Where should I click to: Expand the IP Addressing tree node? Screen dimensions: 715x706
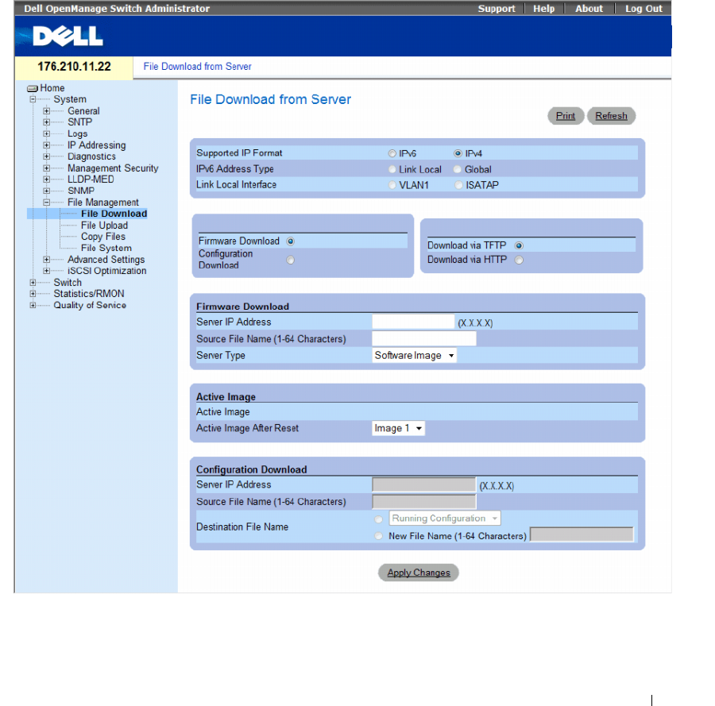47,145
